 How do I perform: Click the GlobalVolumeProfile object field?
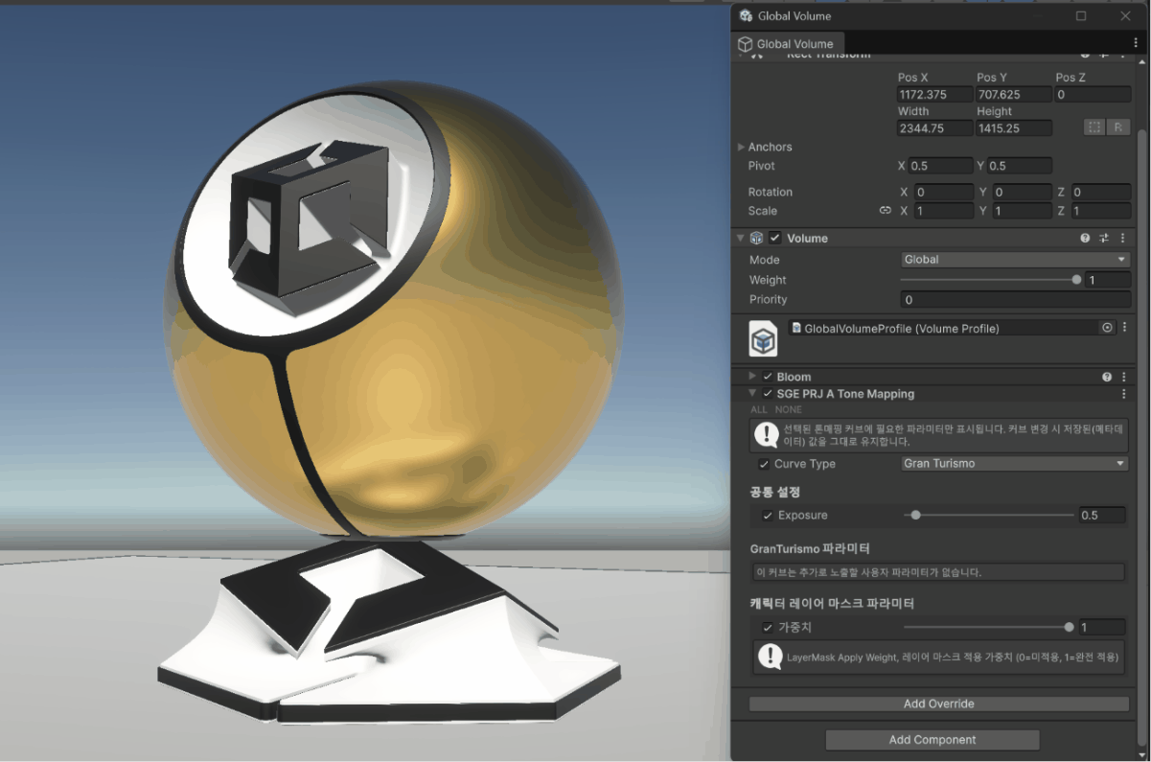tap(952, 328)
